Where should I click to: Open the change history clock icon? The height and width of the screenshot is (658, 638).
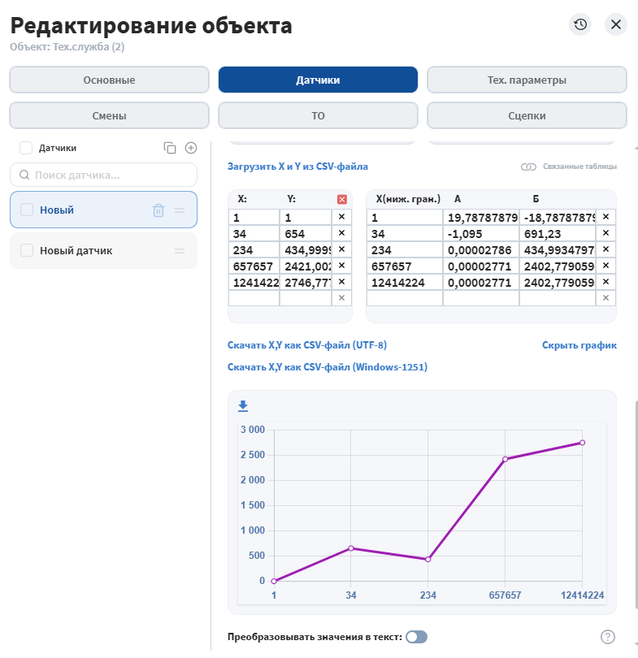click(580, 24)
